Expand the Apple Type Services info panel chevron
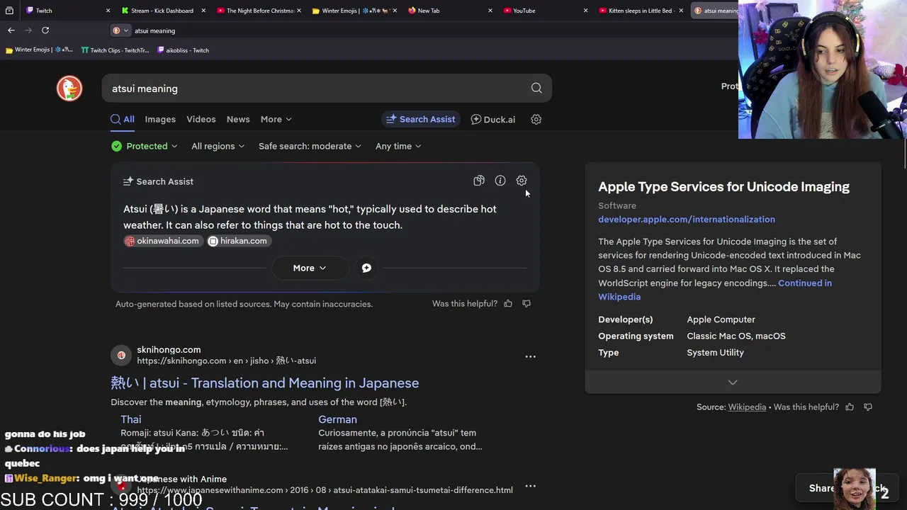 tap(733, 382)
